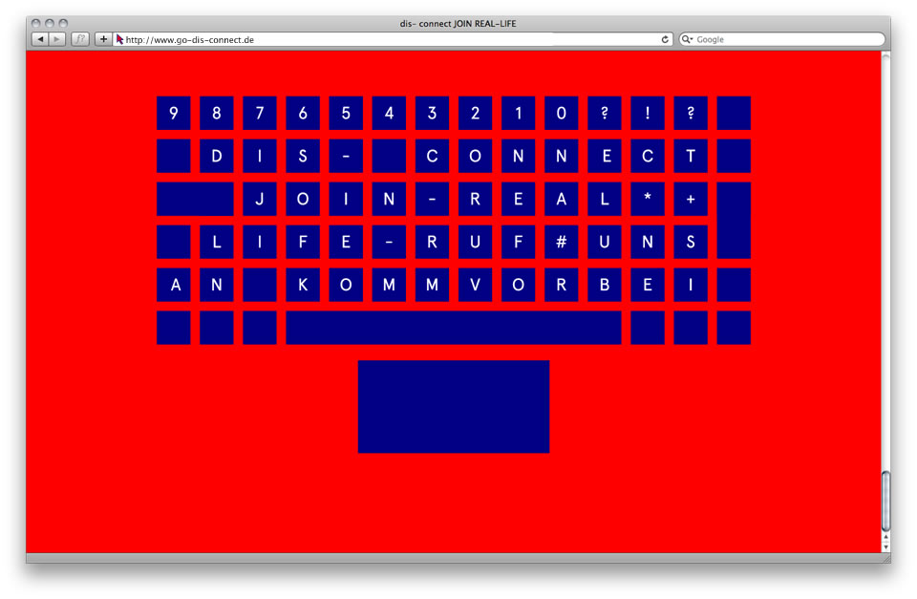
Task: Click the L key starting LIFE
Action: tap(217, 242)
